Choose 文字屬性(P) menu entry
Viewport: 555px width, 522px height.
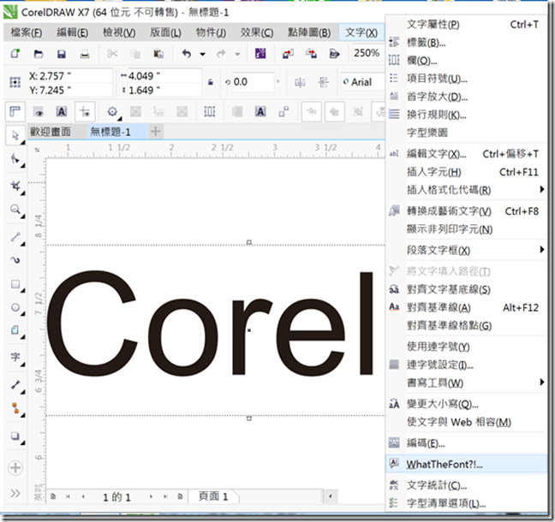pos(467,25)
